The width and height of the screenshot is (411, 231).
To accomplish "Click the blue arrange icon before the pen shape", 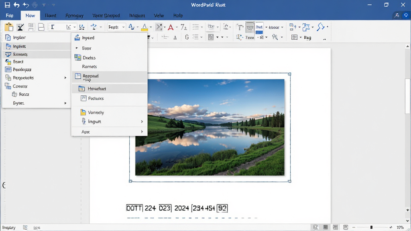I will [x=306, y=27].
